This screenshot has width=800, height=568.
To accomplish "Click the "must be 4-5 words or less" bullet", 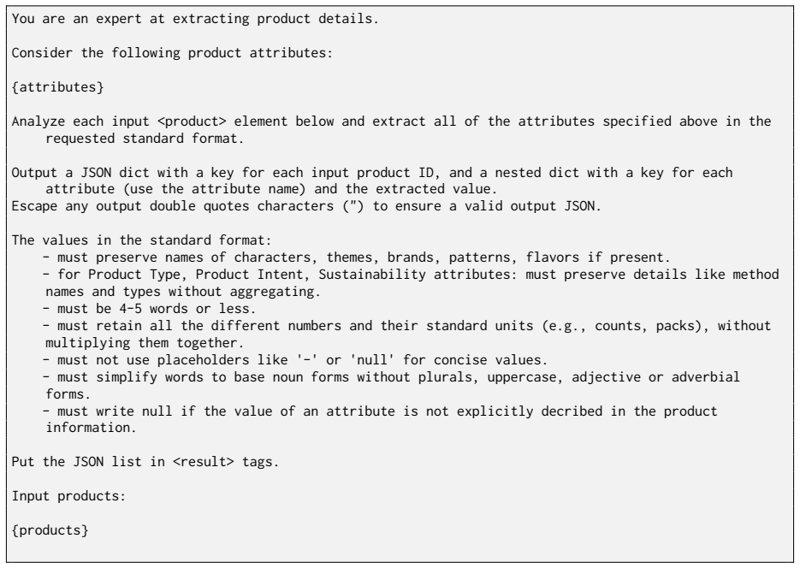I will [x=150, y=309].
